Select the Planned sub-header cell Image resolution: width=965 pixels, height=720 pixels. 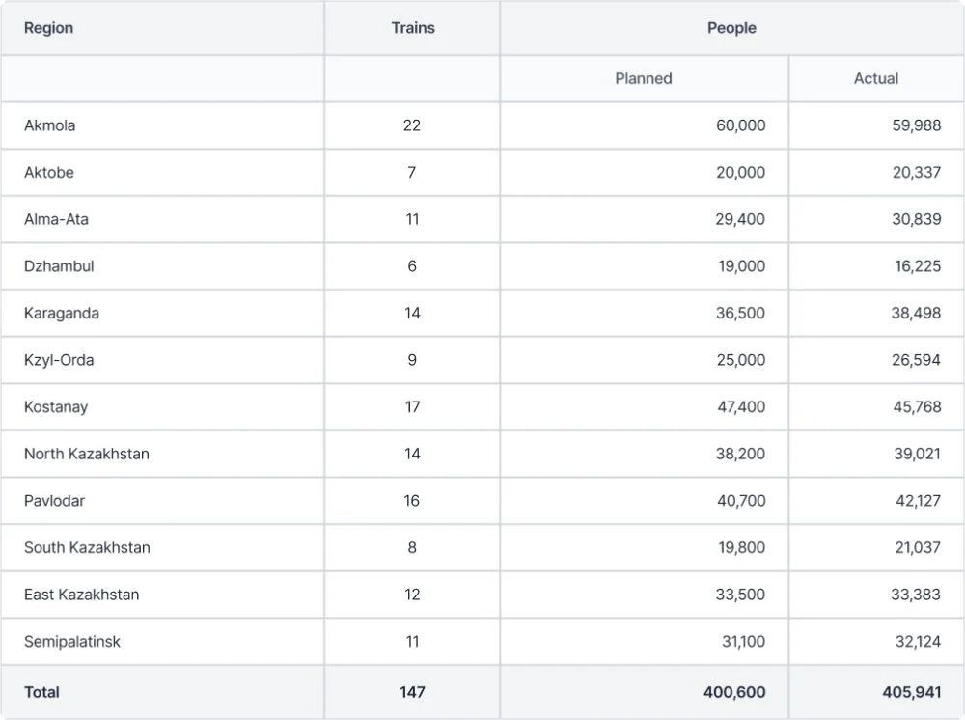click(644, 78)
